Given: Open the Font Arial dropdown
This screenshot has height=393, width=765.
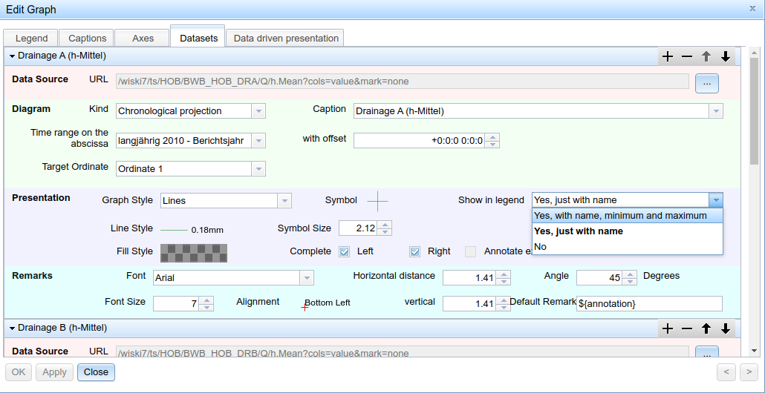Looking at the screenshot, I should point(307,278).
